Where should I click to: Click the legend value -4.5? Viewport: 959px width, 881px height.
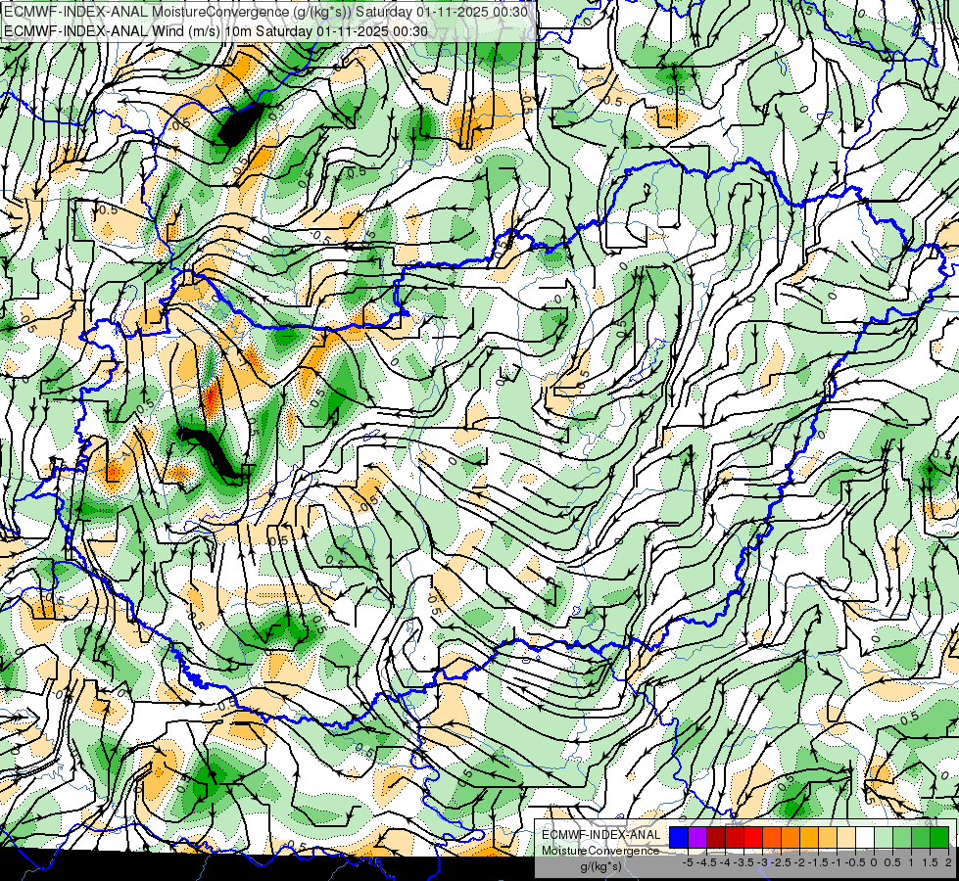pyautogui.click(x=706, y=862)
